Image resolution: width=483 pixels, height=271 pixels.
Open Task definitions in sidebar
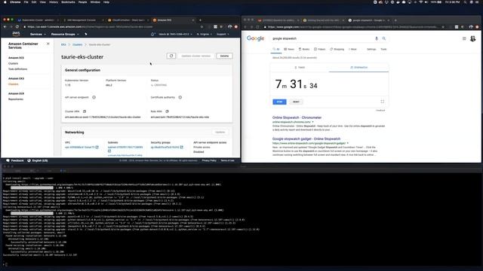(x=18, y=69)
